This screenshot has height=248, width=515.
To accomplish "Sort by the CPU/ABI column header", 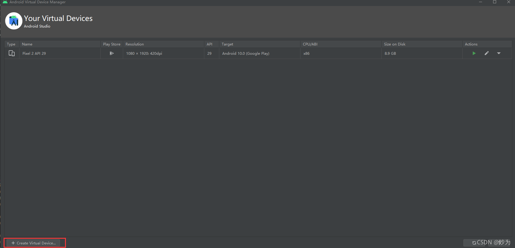I will tap(341, 44).
